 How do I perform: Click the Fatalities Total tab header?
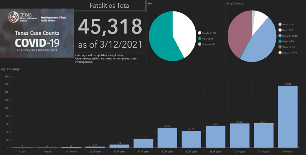(x=110, y=5)
